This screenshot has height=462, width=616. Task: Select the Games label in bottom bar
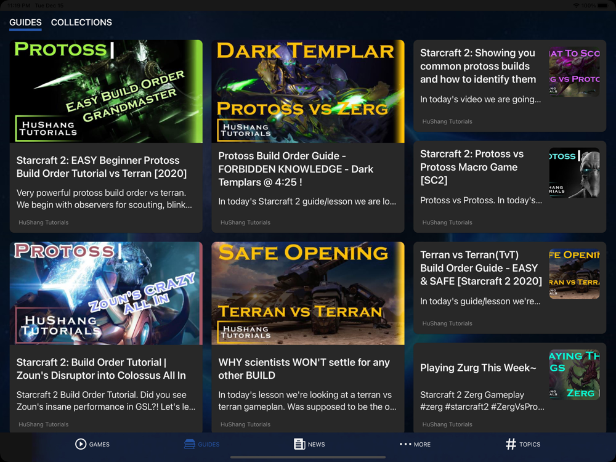click(x=99, y=444)
